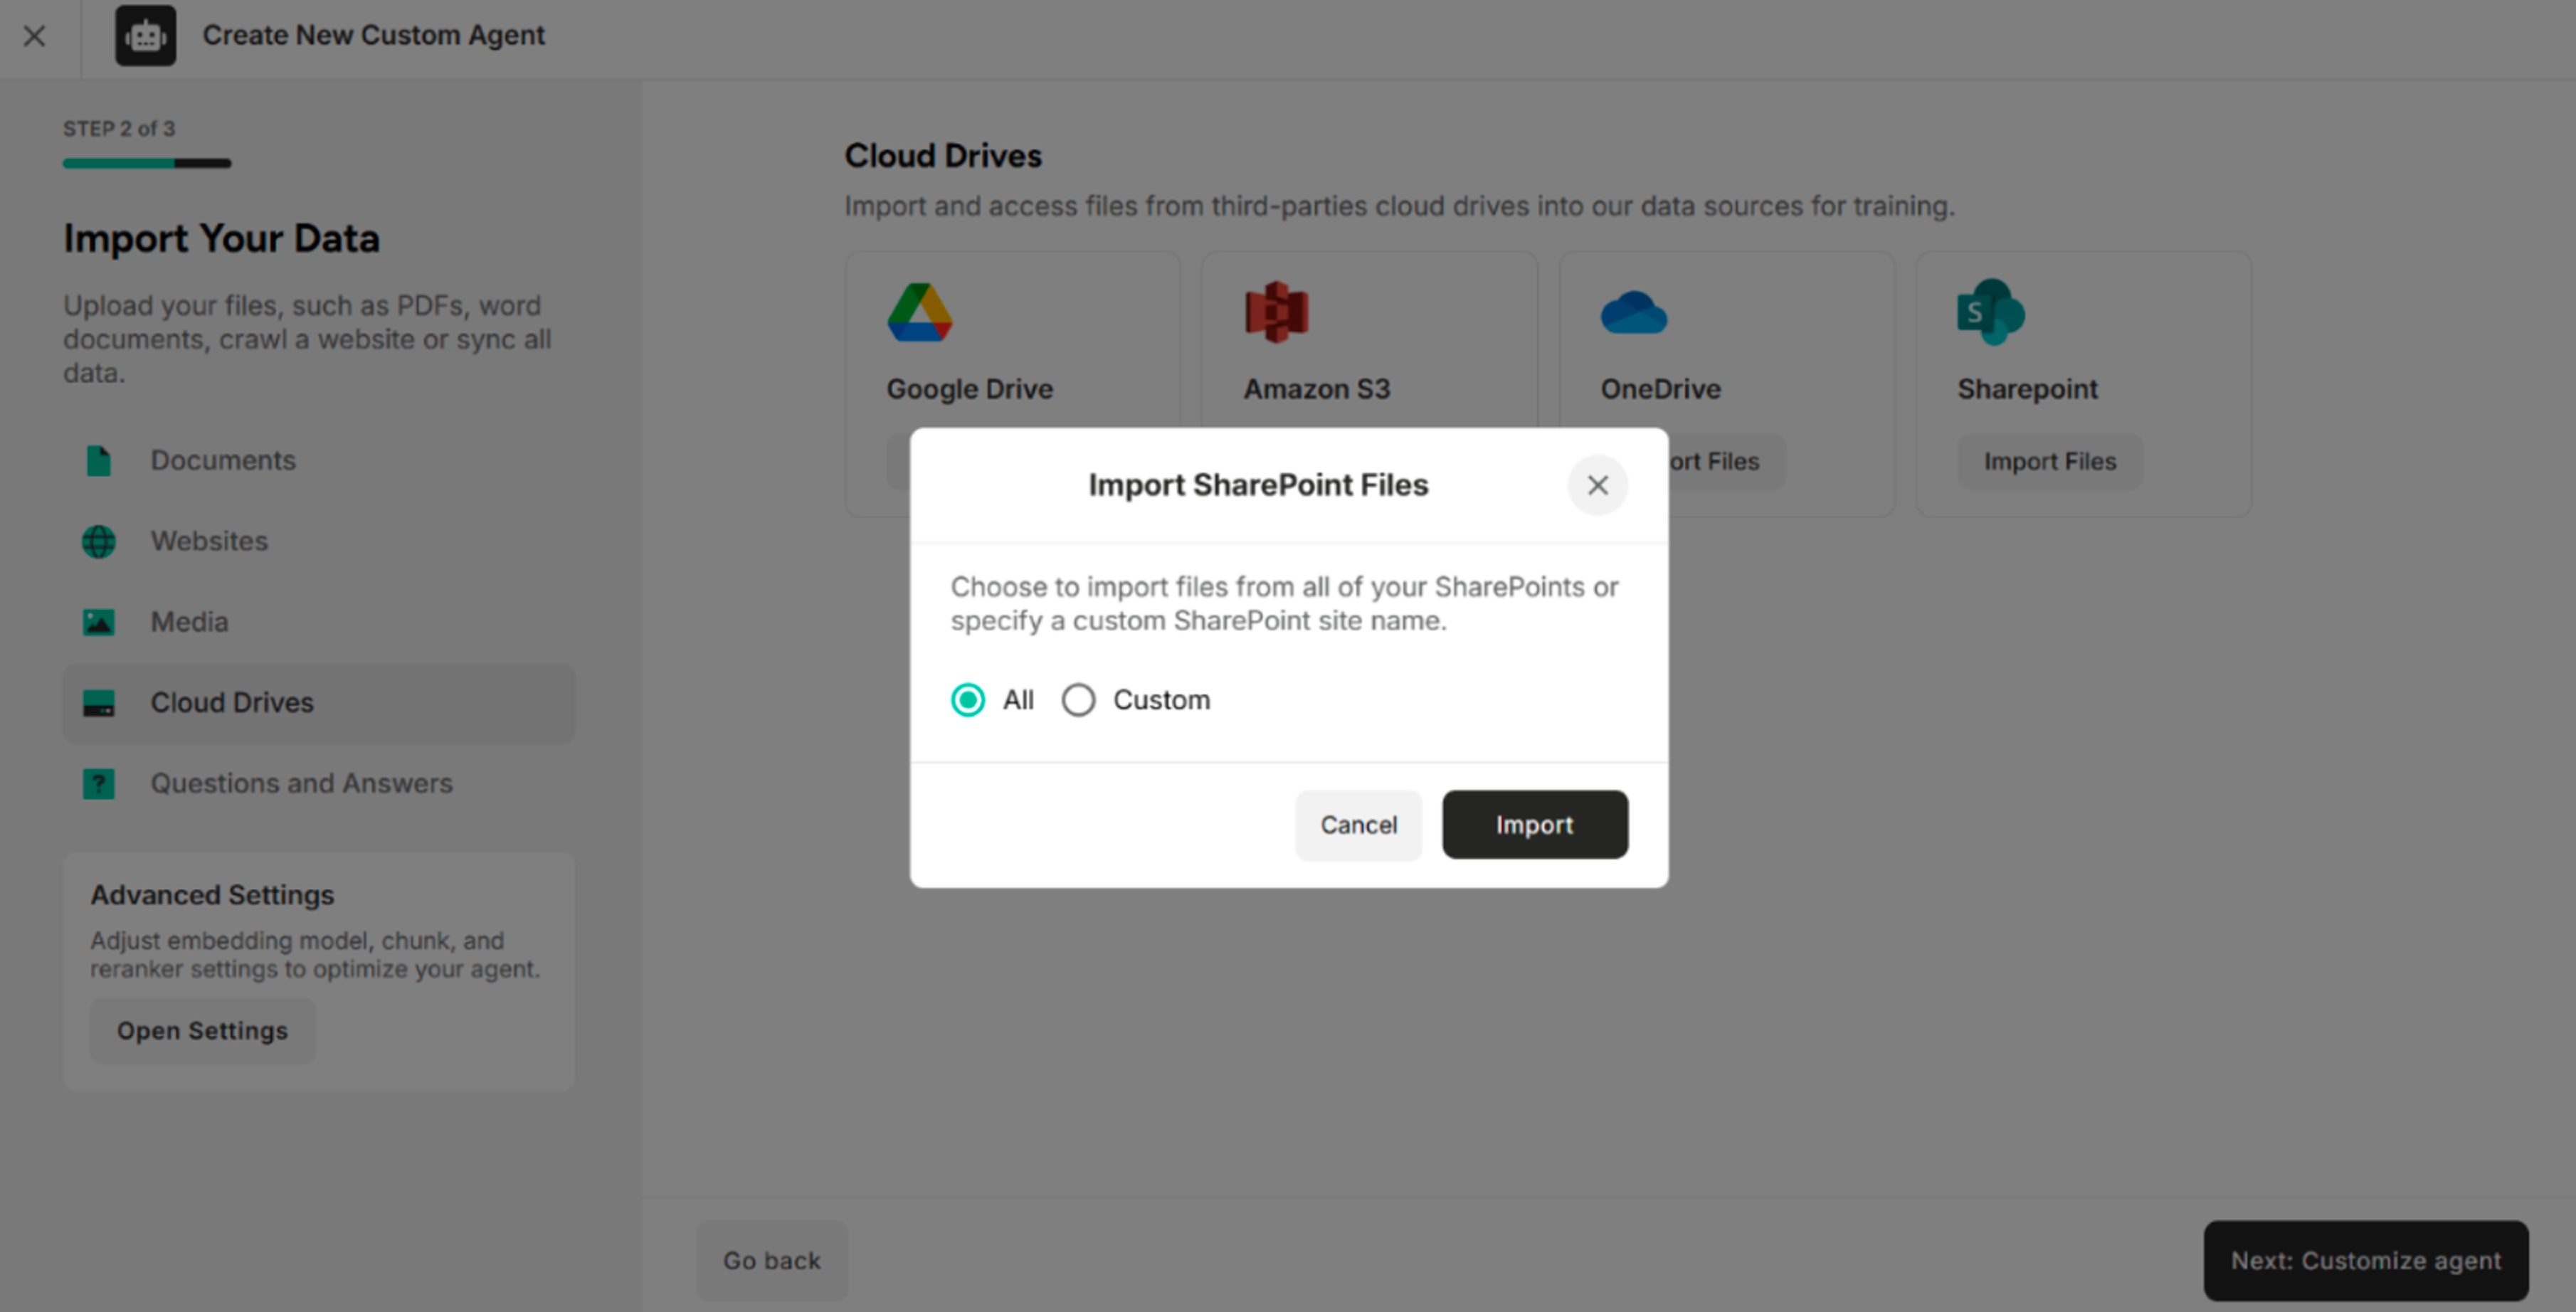Image resolution: width=2576 pixels, height=1312 pixels.
Task: Click the Documents sidebar icon
Action: (x=99, y=460)
